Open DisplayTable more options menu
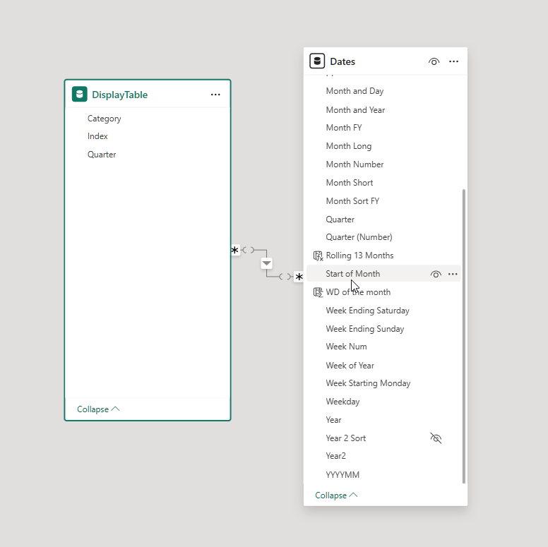The image size is (548, 547). pyautogui.click(x=215, y=95)
